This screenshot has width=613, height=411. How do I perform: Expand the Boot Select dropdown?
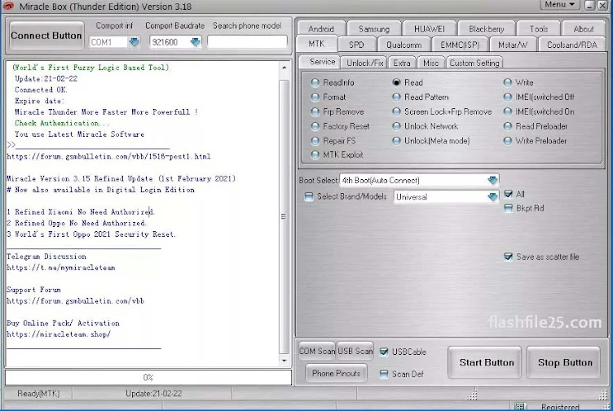492,180
